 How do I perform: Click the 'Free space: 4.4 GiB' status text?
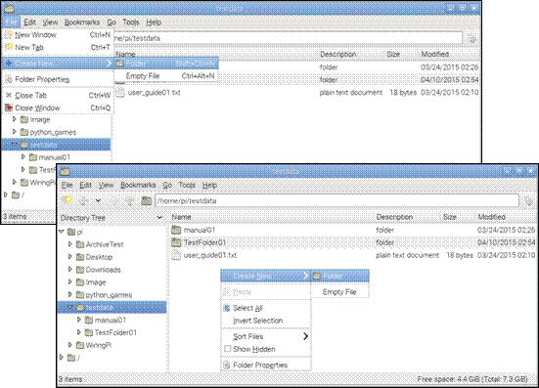coord(472,379)
